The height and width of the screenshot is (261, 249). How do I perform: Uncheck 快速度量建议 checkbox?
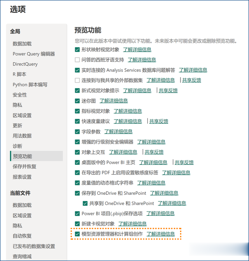pyautogui.click(x=77, y=121)
